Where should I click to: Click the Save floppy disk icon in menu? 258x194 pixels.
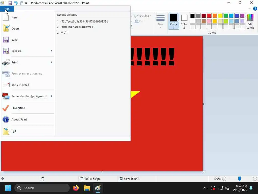tap(6, 40)
